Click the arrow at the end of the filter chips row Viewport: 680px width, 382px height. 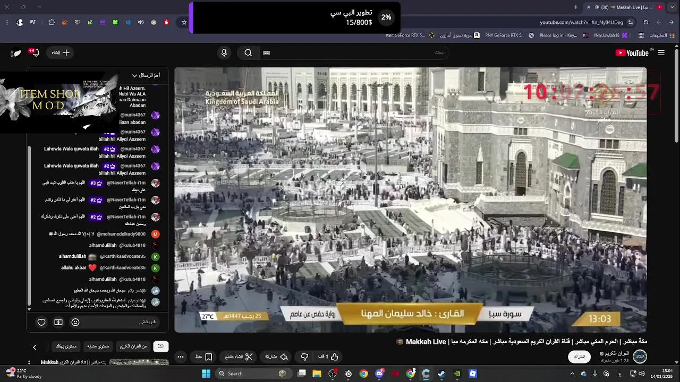click(x=35, y=347)
